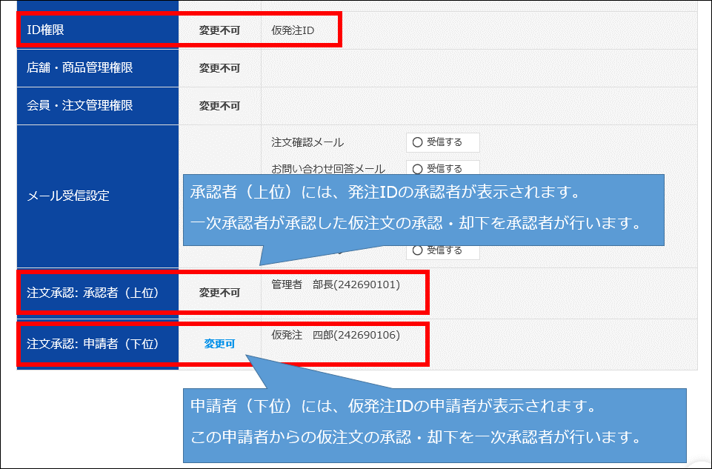
Task: Click 変更不可 in 会員・注文管理権限 row
Action: coord(219,106)
